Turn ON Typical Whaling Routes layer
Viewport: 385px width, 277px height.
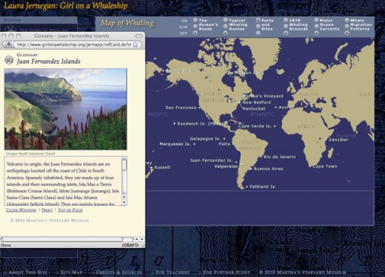point(225,20)
